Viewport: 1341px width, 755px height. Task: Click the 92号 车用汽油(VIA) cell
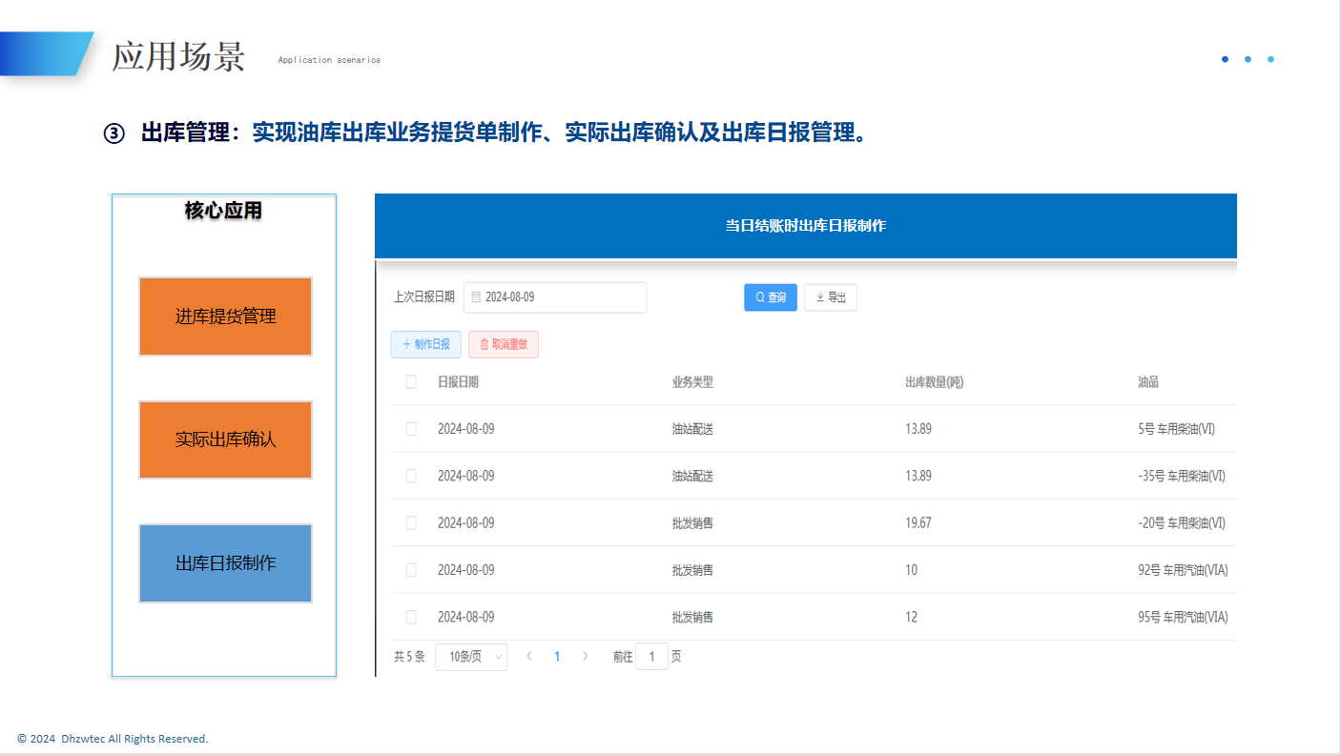[1183, 570]
